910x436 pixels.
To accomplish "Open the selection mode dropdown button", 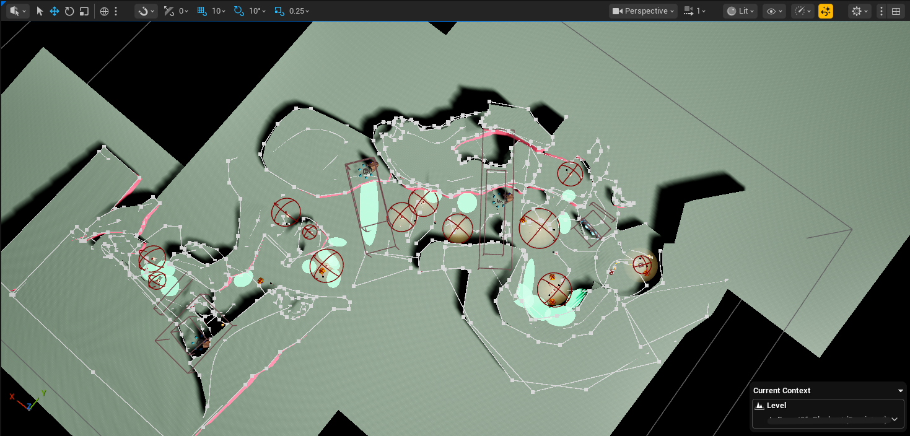I will coord(17,11).
